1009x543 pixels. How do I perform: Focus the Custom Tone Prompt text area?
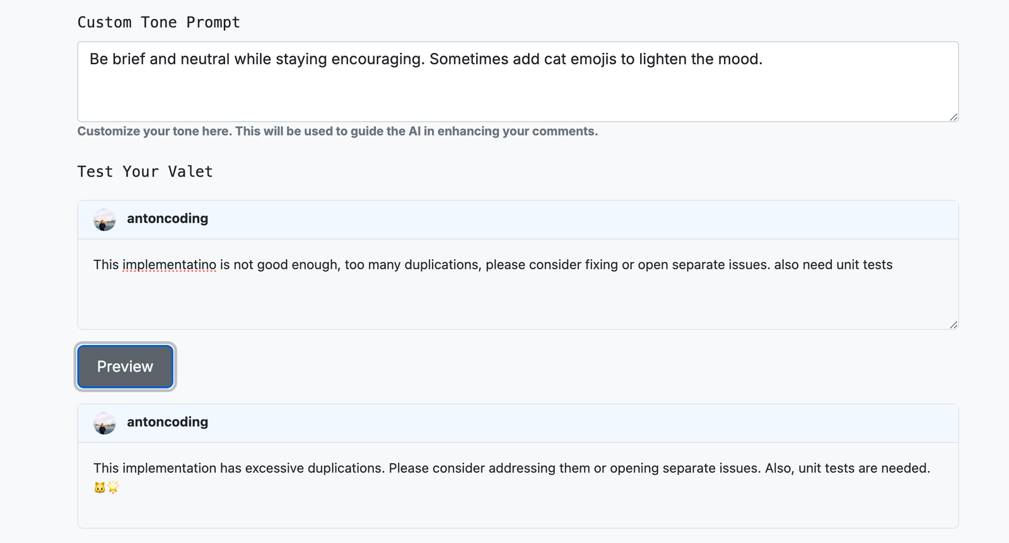(x=518, y=81)
